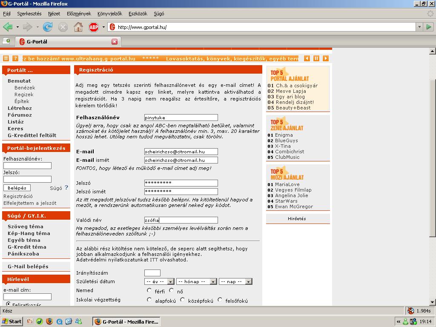Reload the page with the refresh icon
The image size is (436, 327).
tap(48, 27)
